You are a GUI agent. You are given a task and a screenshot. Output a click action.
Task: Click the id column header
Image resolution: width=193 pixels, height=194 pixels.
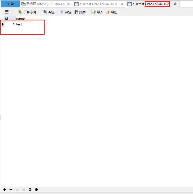click(x=10, y=19)
